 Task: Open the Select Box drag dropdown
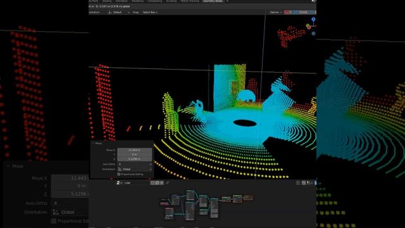tap(150, 13)
